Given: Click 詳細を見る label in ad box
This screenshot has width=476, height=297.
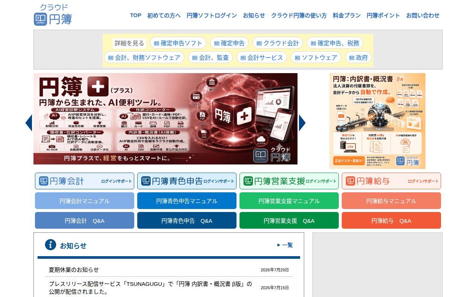Looking at the screenshot, I should 129,43.
